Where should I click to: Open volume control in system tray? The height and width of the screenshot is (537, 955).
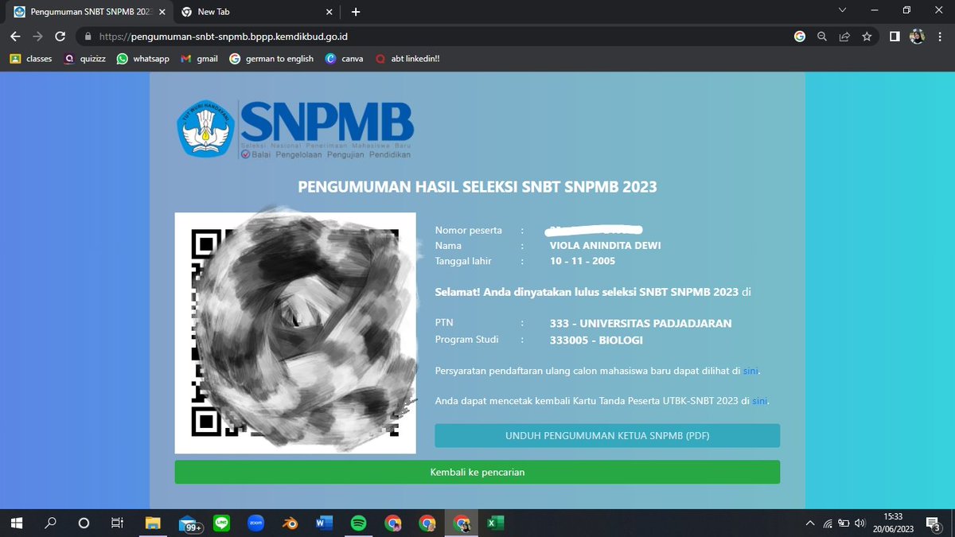(861, 523)
